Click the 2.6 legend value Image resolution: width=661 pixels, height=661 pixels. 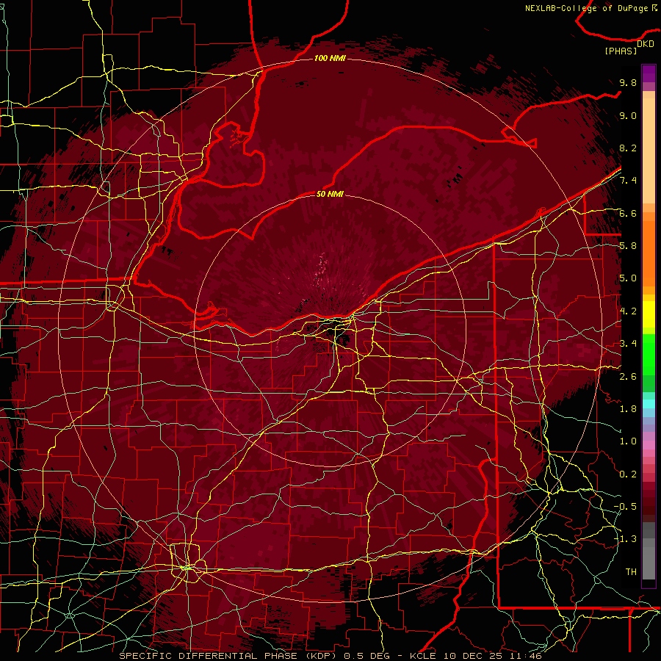[x=628, y=377]
